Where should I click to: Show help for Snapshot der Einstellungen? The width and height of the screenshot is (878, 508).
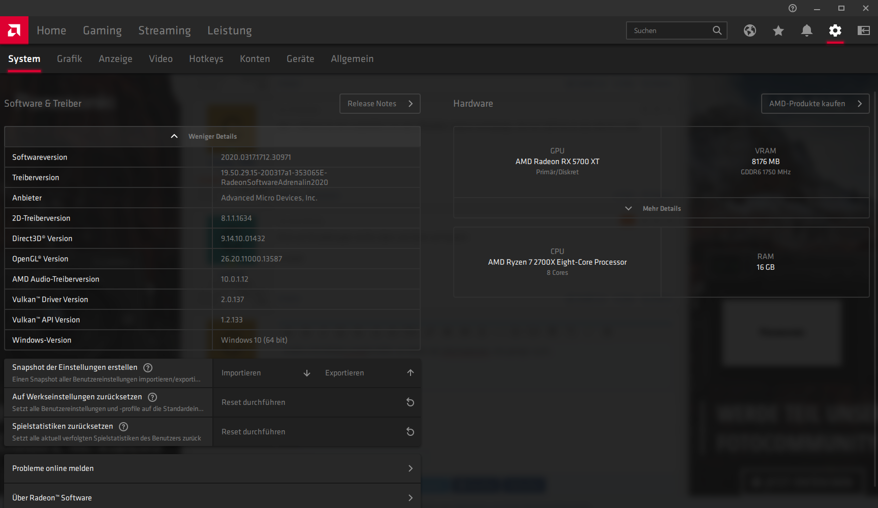pos(148,368)
